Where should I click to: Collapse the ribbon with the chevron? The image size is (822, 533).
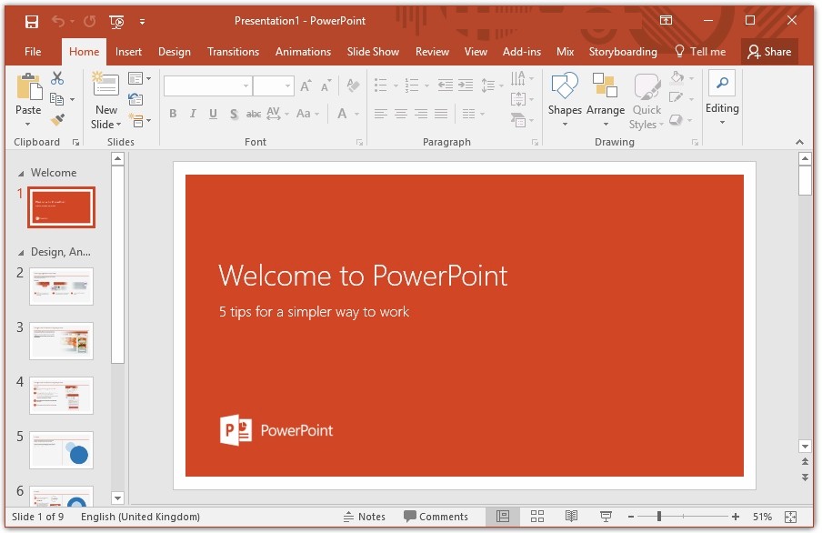[x=799, y=142]
